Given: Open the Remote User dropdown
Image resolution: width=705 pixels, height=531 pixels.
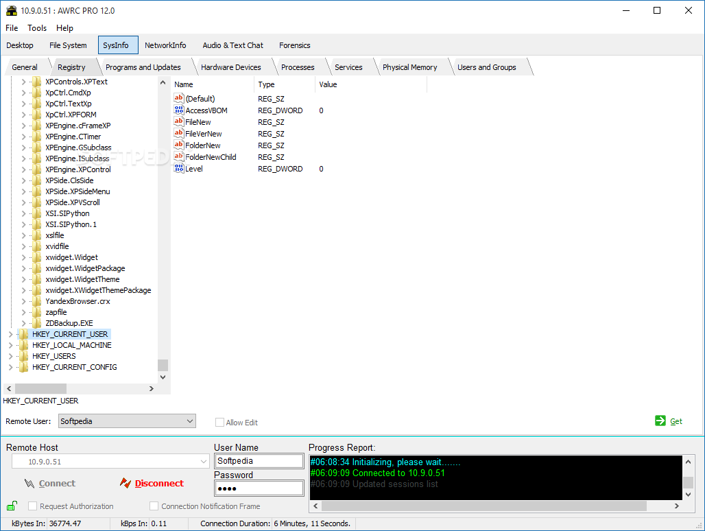Looking at the screenshot, I should tap(190, 421).
